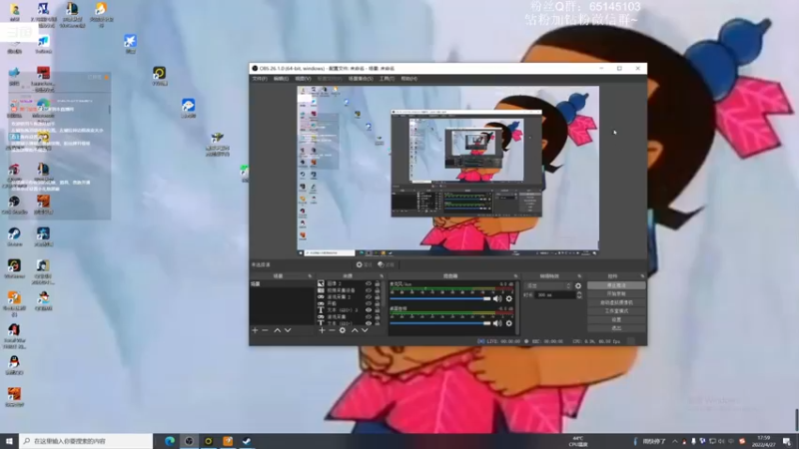Image resolution: width=799 pixels, height=449 pixels.
Task: Pop out the 混音器 dock panel icon
Action: 515,276
